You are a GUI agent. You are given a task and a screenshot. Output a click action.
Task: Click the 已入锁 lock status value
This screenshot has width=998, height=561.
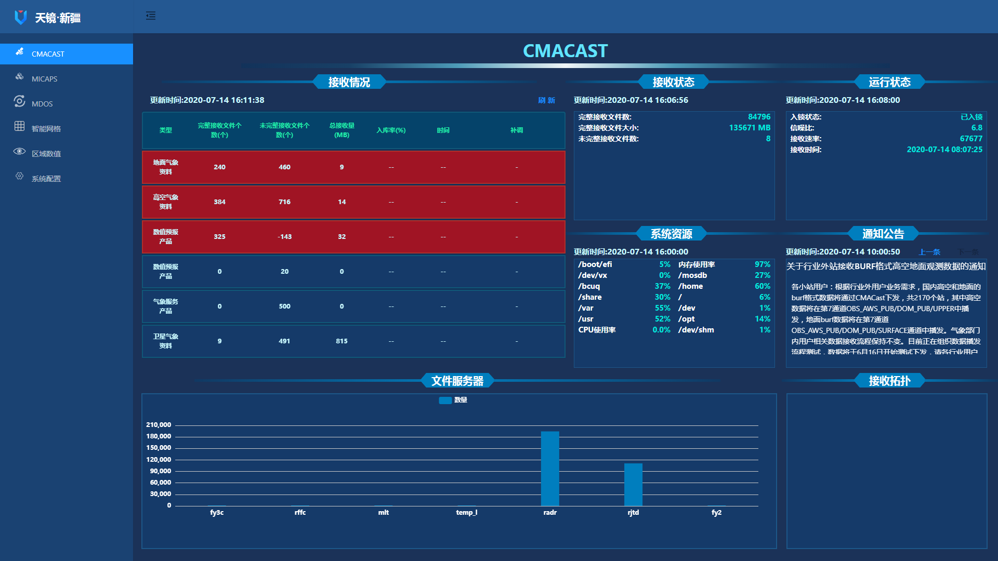coord(971,117)
